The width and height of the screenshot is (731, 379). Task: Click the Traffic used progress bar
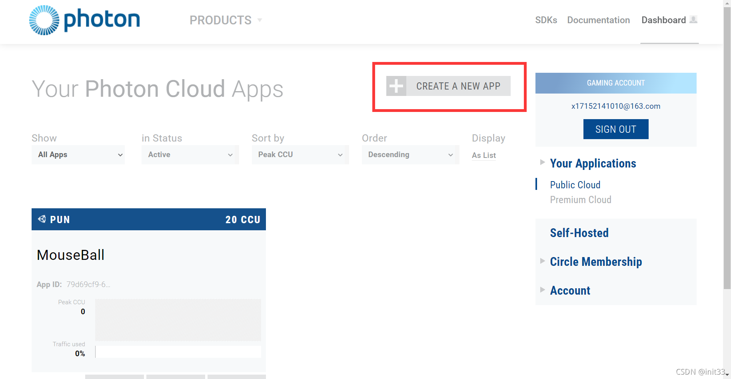[x=178, y=352]
